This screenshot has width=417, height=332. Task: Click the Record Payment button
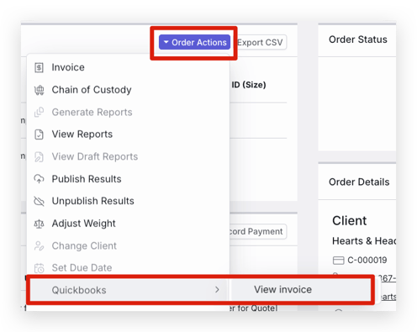[257, 231]
